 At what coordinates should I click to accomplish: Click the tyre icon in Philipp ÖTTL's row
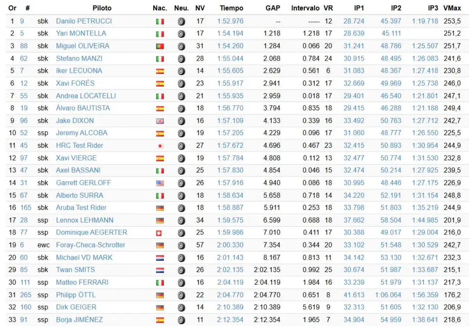[181, 295]
